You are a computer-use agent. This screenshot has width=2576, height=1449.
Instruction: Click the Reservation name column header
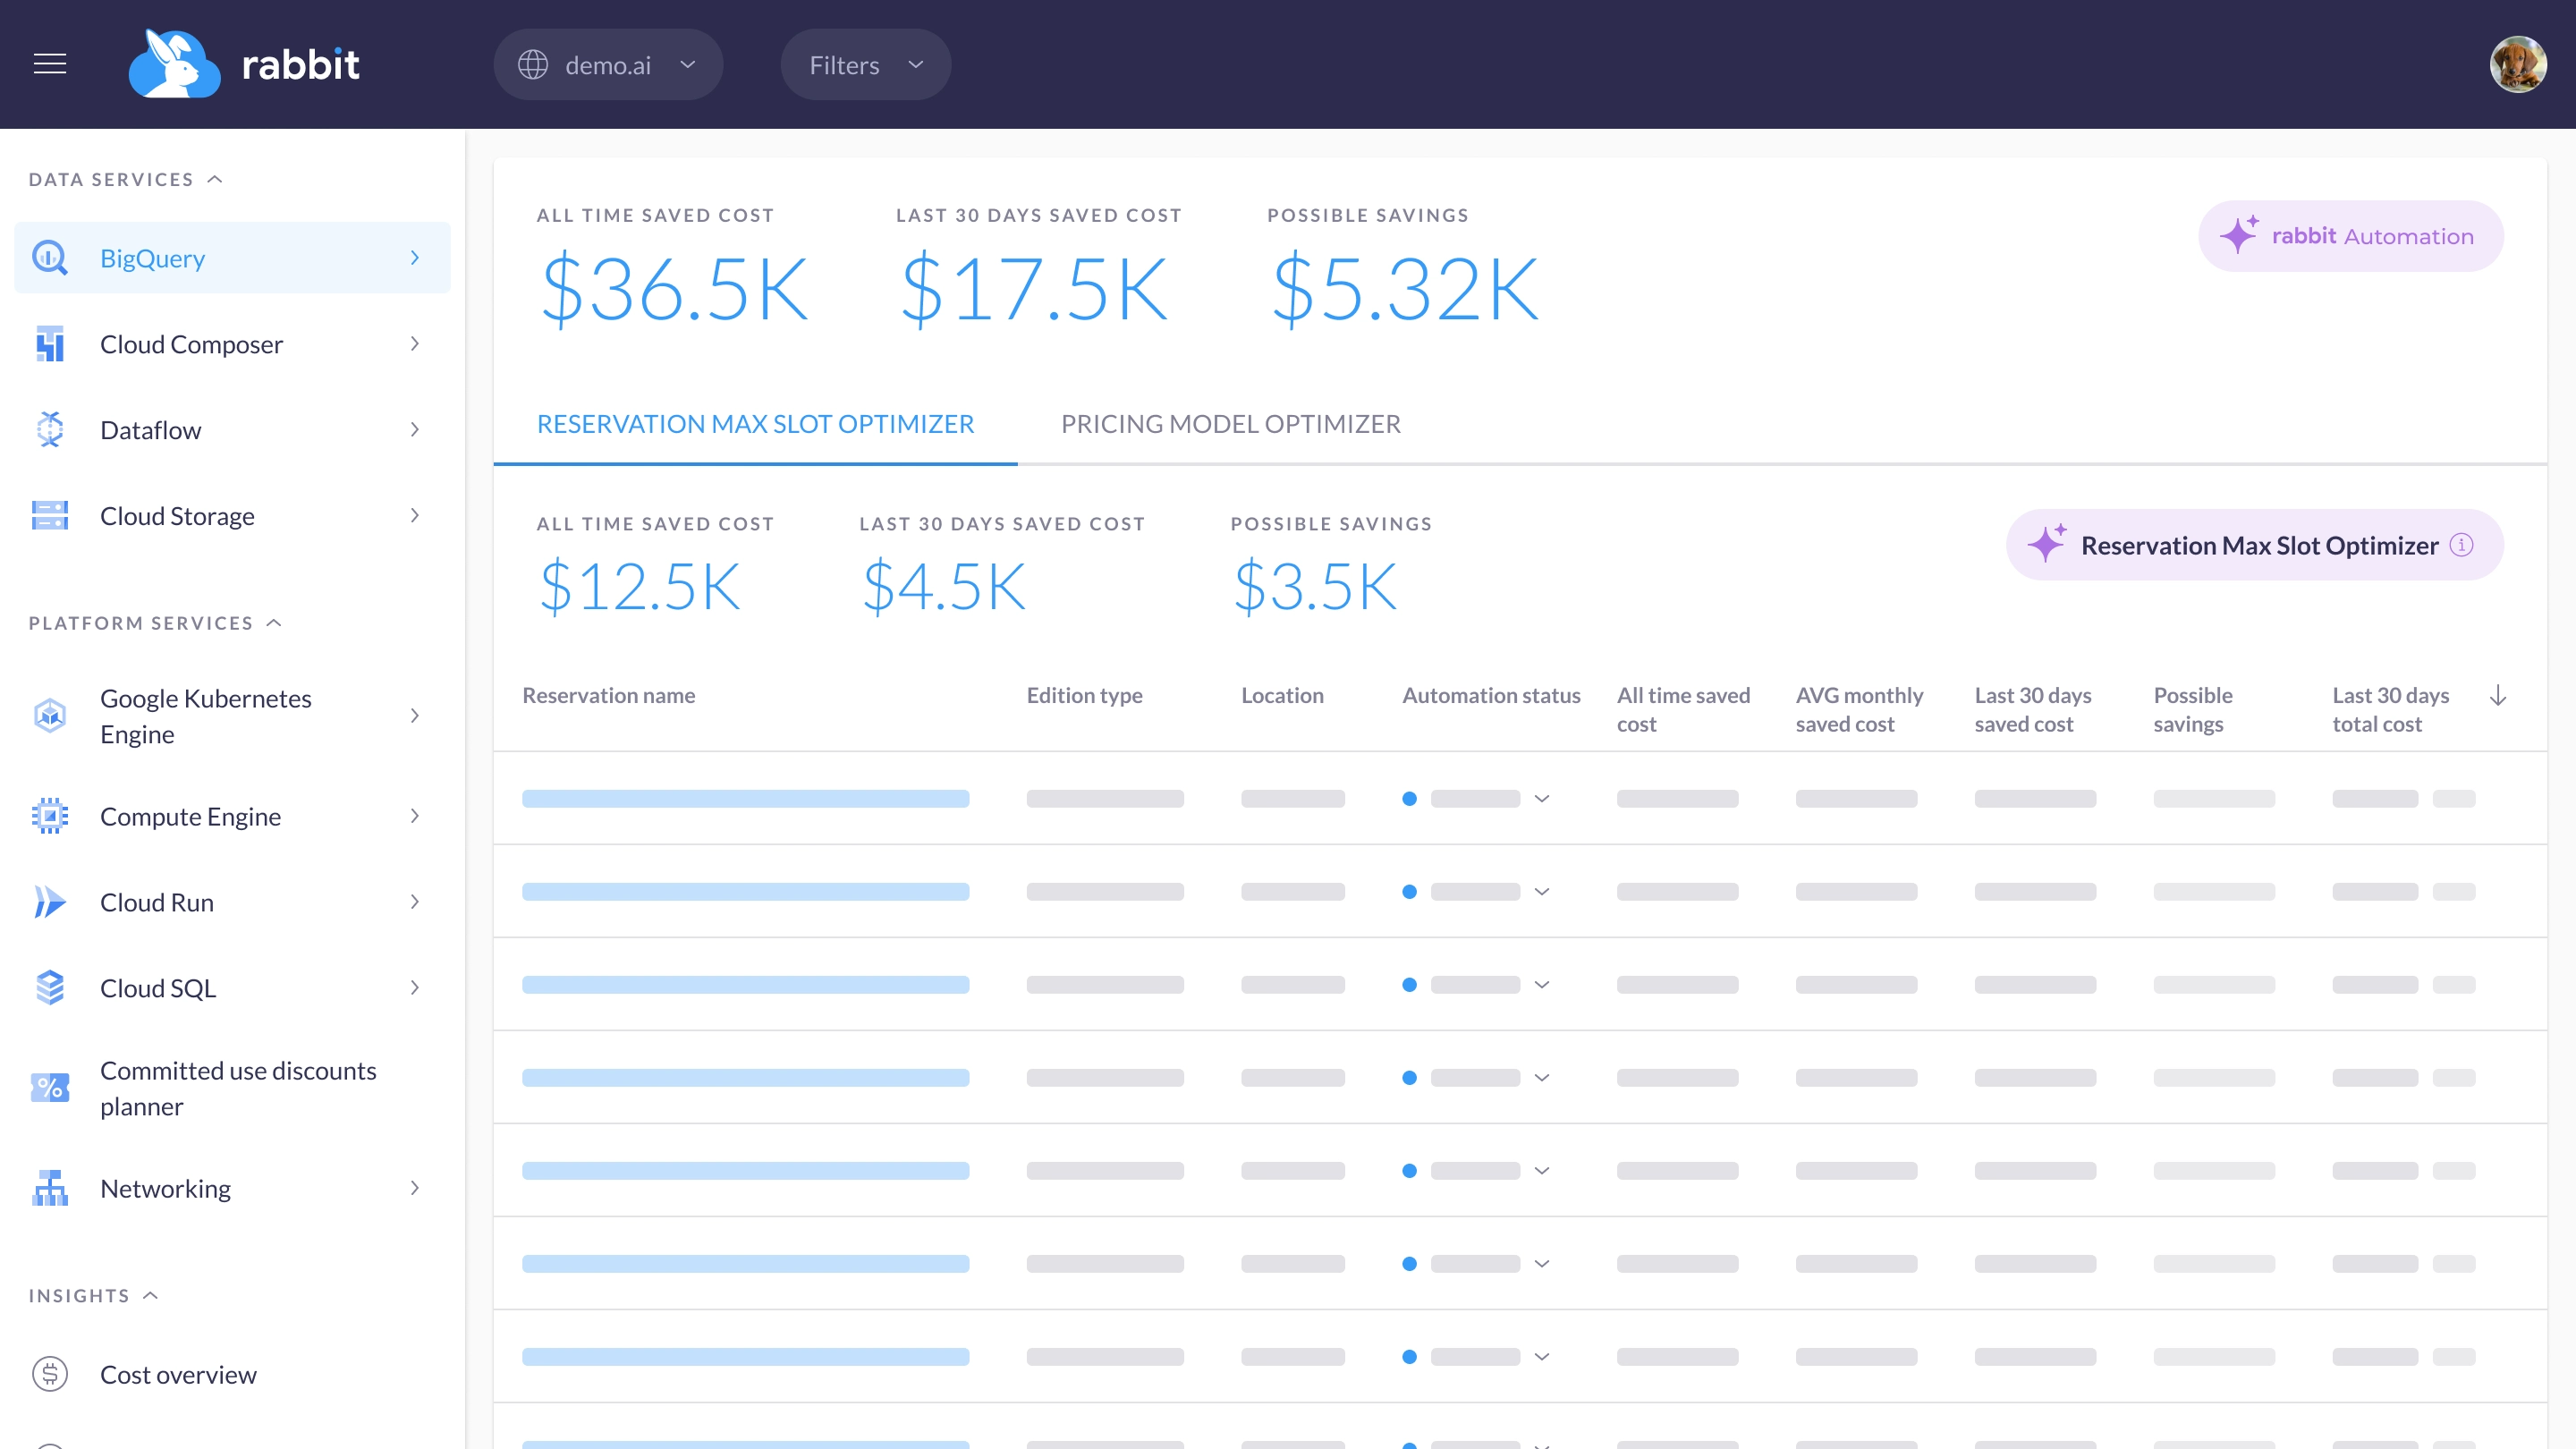click(x=608, y=695)
